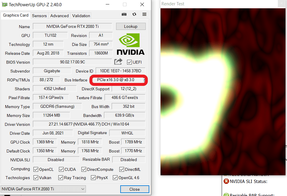This screenshot has height=196, width=287.
Task: Toggle the CUDA checkbox
Action: (x=61, y=169)
